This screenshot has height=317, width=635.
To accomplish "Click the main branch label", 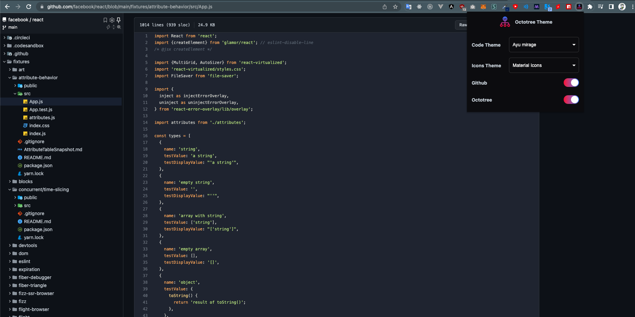I will tap(13, 27).
